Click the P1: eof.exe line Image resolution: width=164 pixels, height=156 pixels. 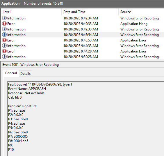coord(16,110)
